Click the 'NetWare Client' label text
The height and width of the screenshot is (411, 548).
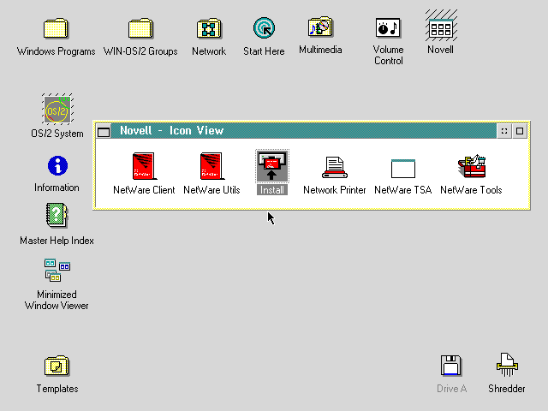[144, 190]
